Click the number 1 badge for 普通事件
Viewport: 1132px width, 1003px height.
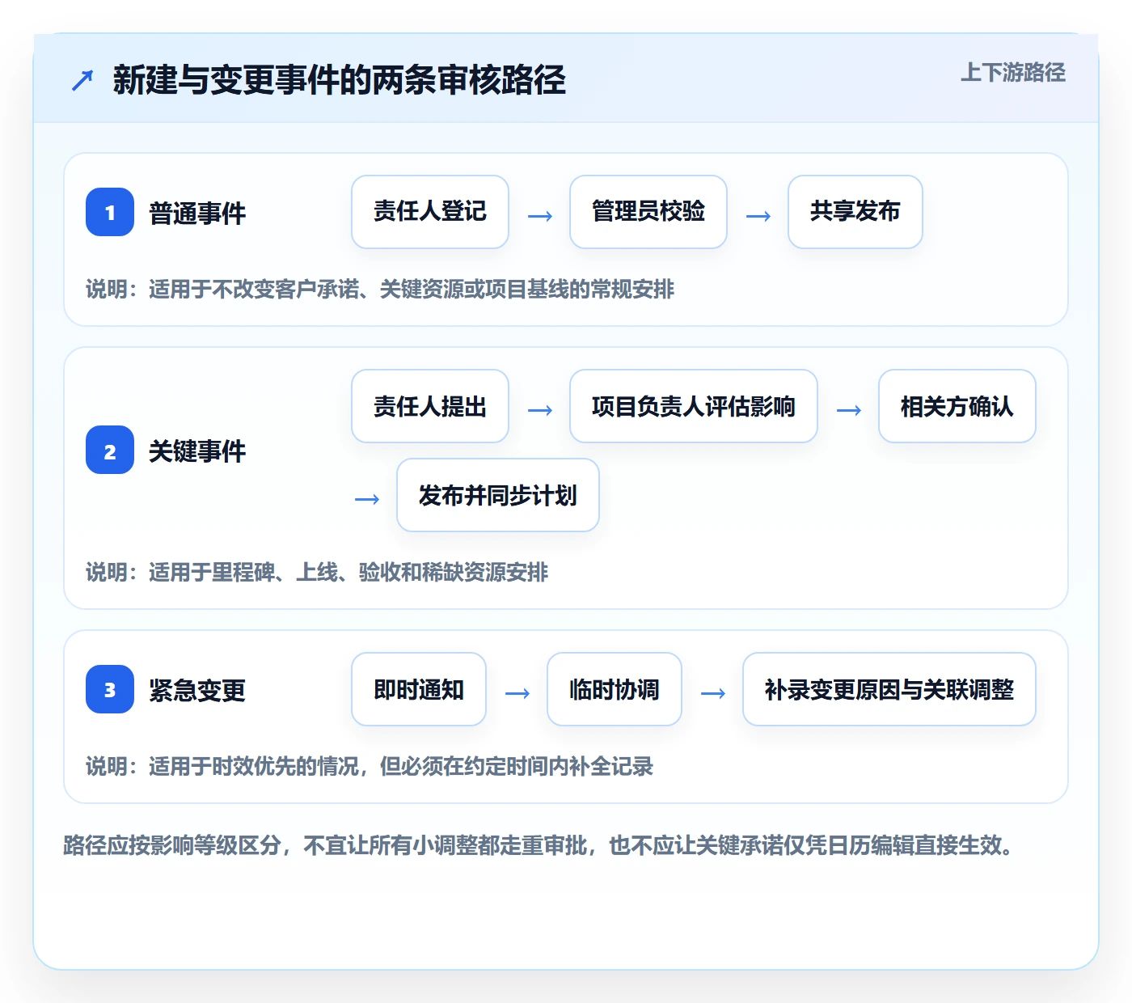pyautogui.click(x=110, y=212)
